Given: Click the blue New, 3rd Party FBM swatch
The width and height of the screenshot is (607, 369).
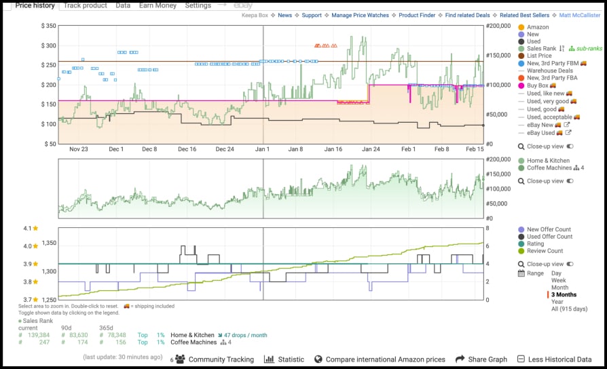Looking at the screenshot, I should point(521,63).
